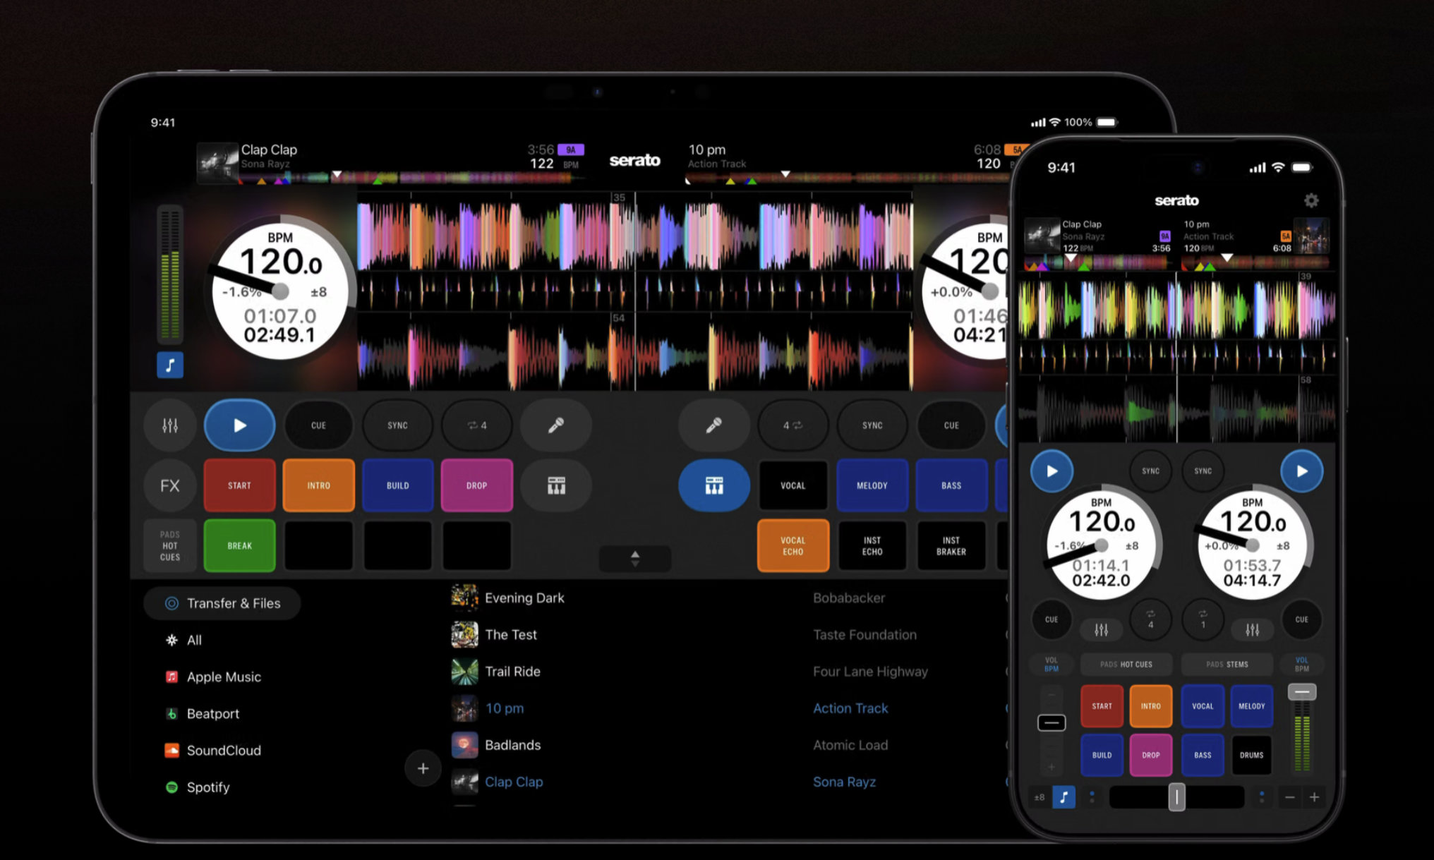Open right mixer EQ icon on iPhone
Screen dimensions: 1434x860
1252,629
